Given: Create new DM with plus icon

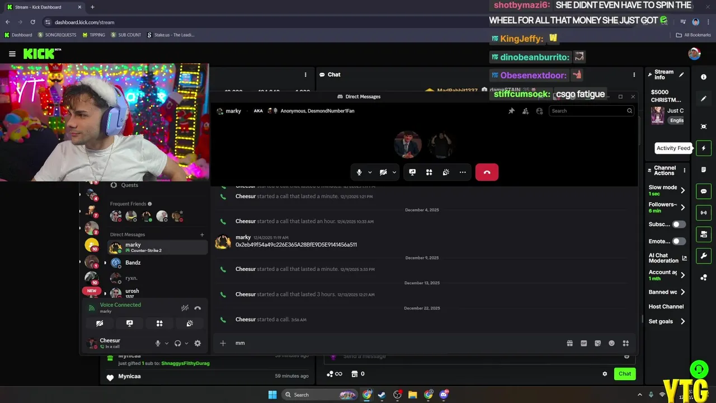Looking at the screenshot, I should coord(202,235).
